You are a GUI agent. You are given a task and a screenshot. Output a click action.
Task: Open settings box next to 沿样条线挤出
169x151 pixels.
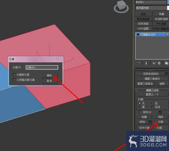(167, 74)
